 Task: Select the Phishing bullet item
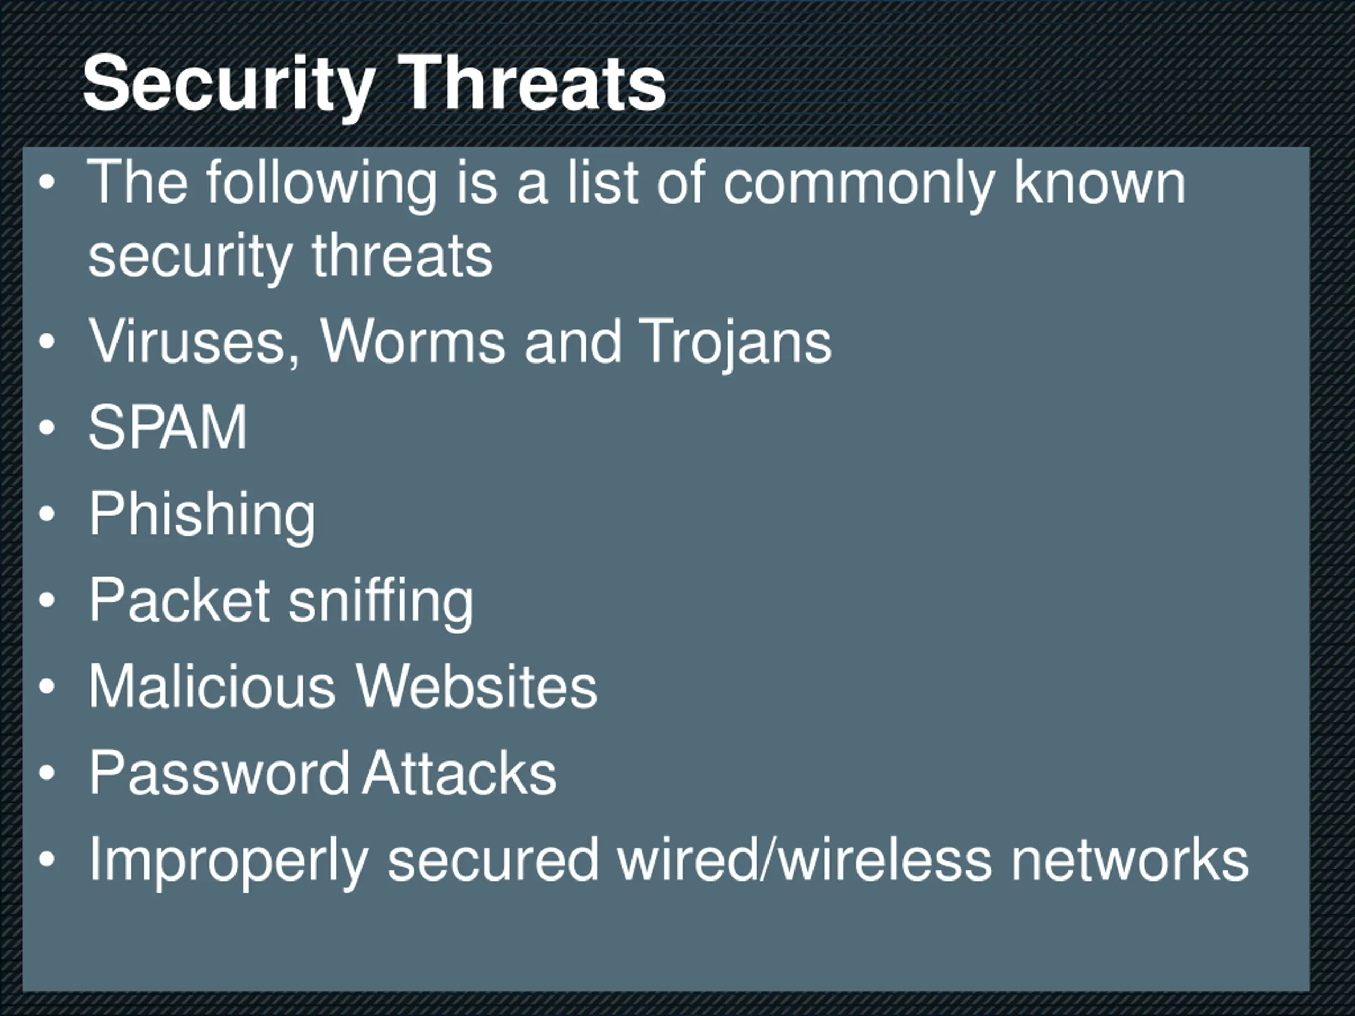pos(202,514)
